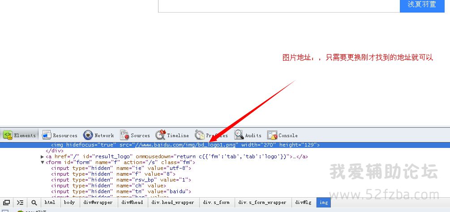Open the Console panel
The image size is (450, 212).
coord(283,135)
